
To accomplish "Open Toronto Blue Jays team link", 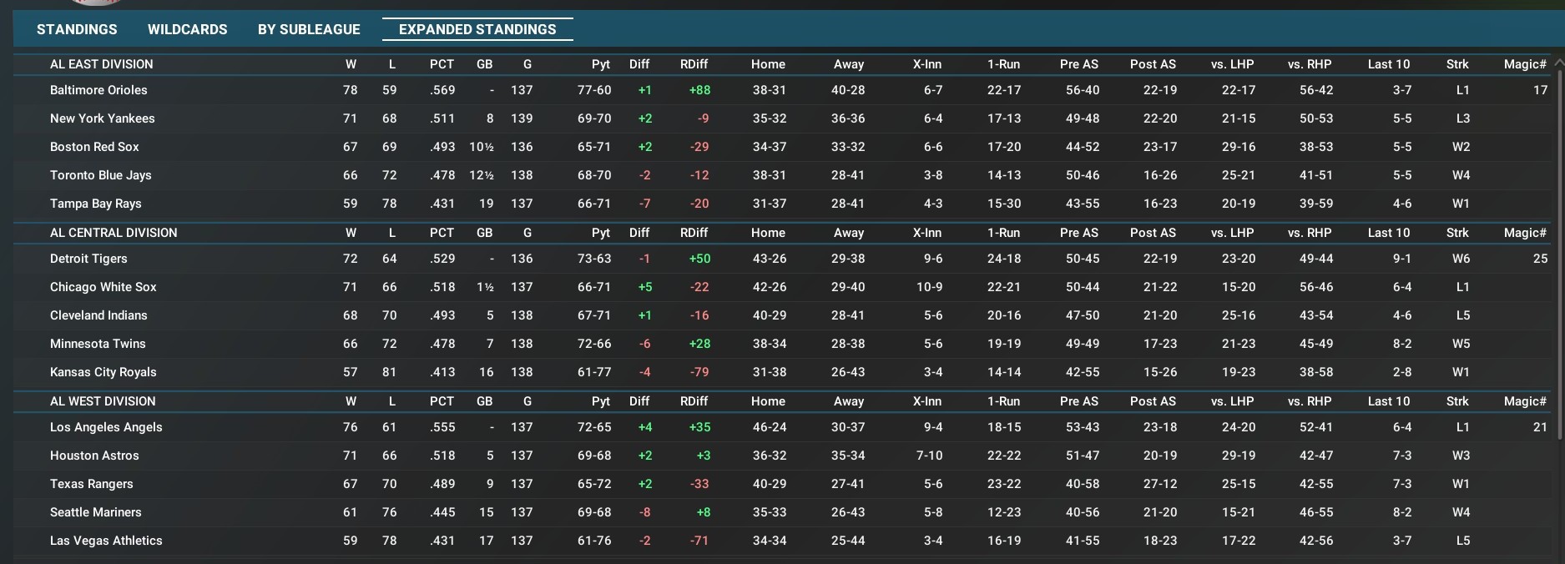I will (x=101, y=175).
